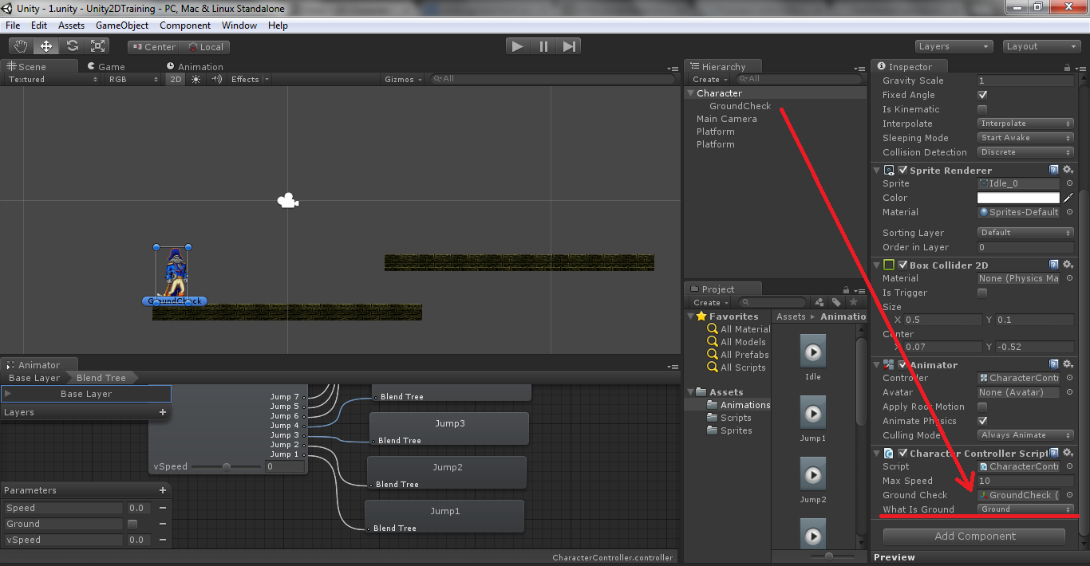1090x566 pixels.
Task: Open Sleeping Mode dropdown
Action: [1025, 138]
